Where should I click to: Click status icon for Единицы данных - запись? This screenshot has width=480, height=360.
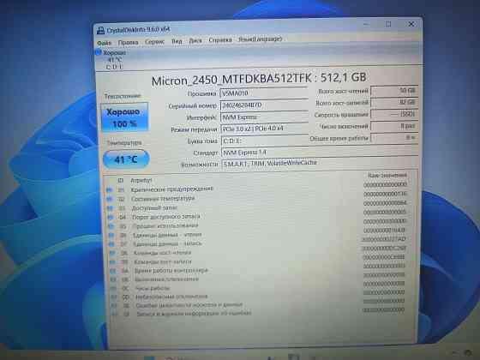(x=111, y=244)
